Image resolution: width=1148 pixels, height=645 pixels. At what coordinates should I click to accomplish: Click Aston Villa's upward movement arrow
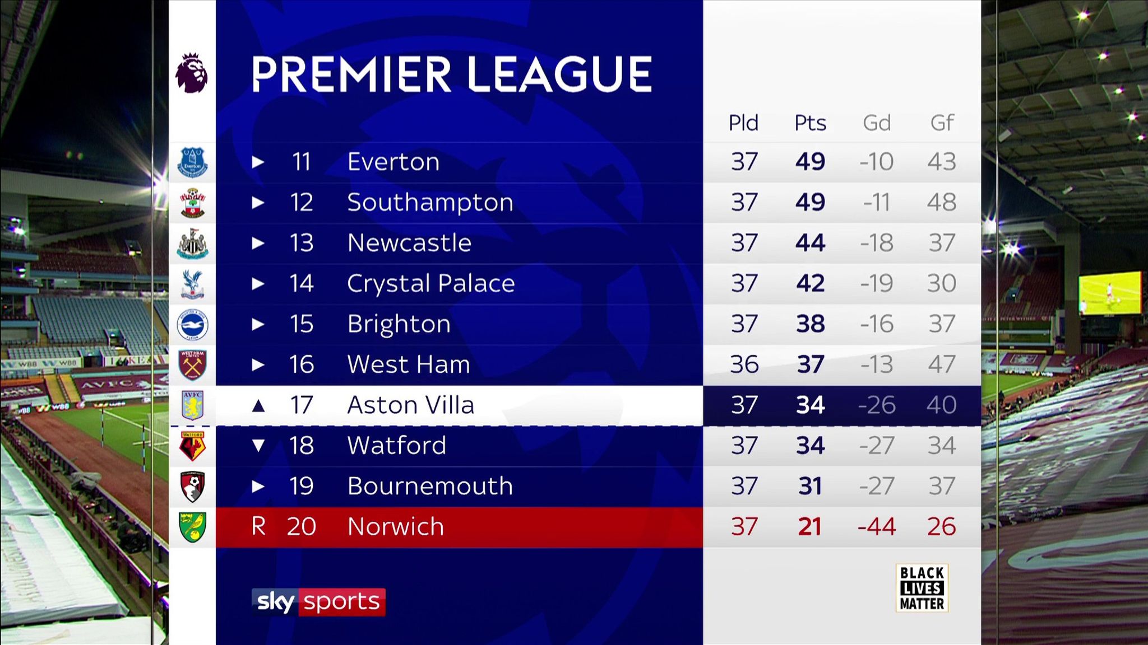pyautogui.click(x=258, y=405)
